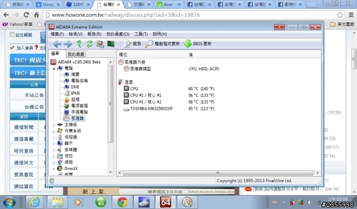357x209 pixels.
Task: Expand the 存放 node
Action: point(54,156)
